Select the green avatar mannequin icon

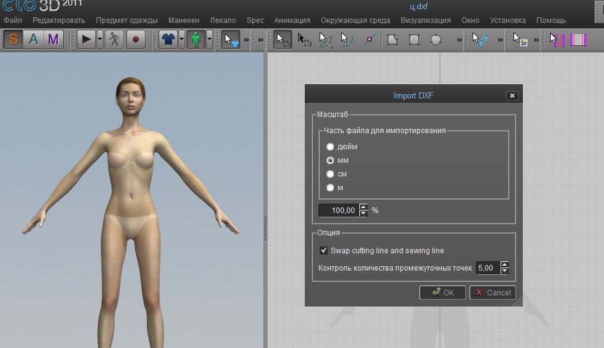(196, 40)
